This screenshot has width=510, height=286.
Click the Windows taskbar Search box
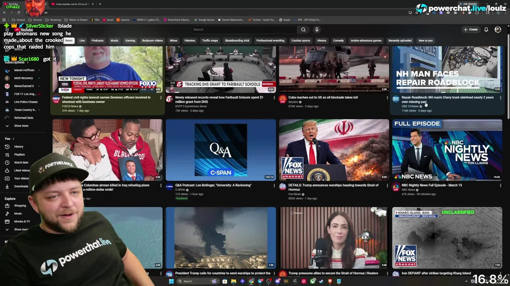pyautogui.click(x=197, y=281)
